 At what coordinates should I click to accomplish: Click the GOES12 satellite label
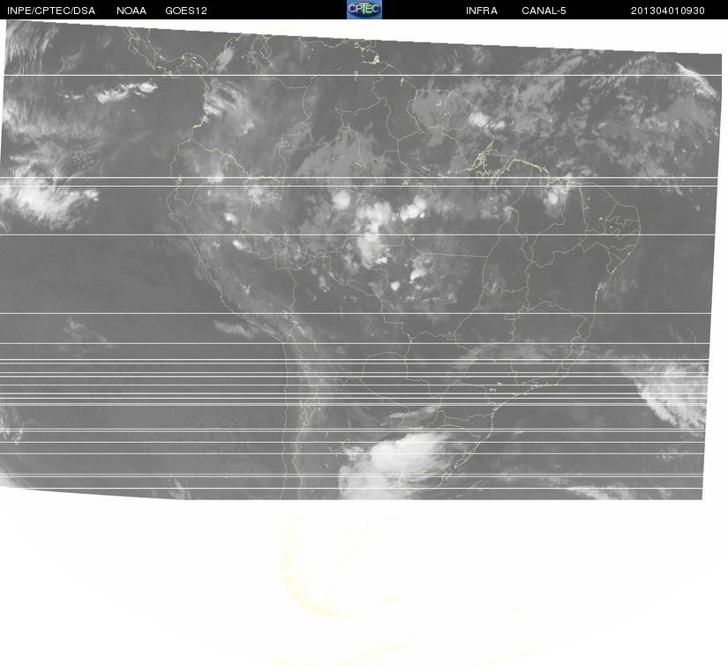click(x=186, y=11)
